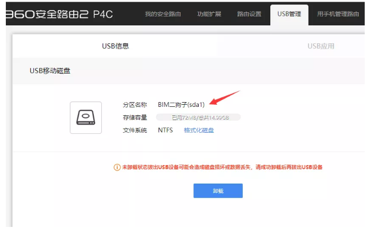
Task: Click the USB disk drive icon
Action: click(x=86, y=117)
